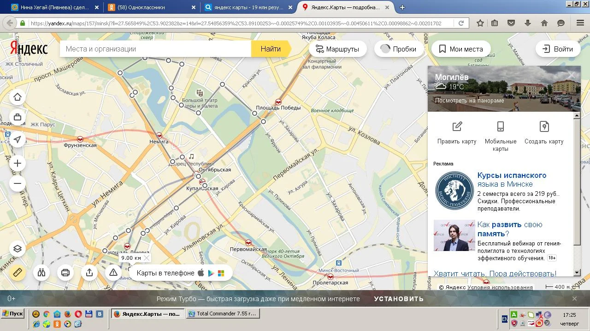The image size is (590, 331).
Task: Activate the ruler distance measuring tool
Action: [18, 273]
